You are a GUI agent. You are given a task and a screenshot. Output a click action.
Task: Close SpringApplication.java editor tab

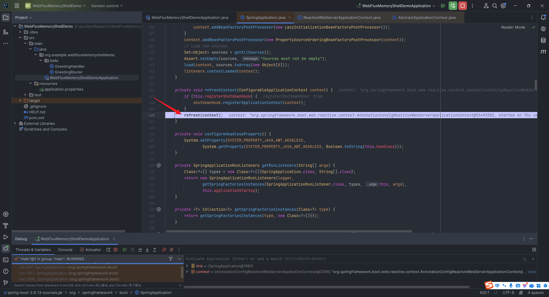pyautogui.click(x=290, y=17)
